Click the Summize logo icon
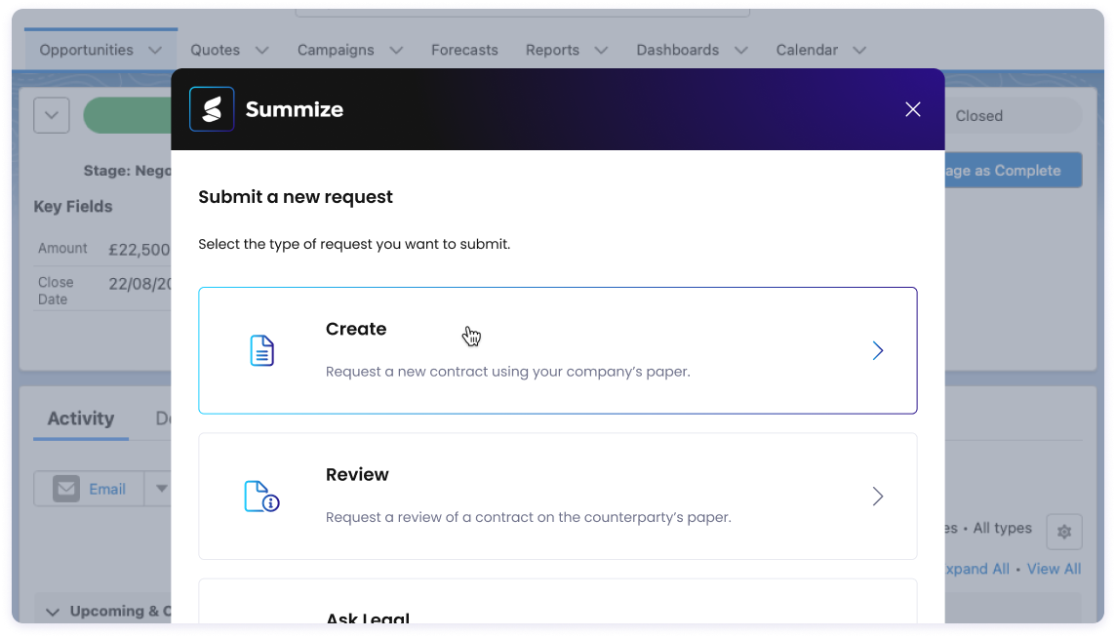This screenshot has height=638, width=1116. click(x=212, y=109)
